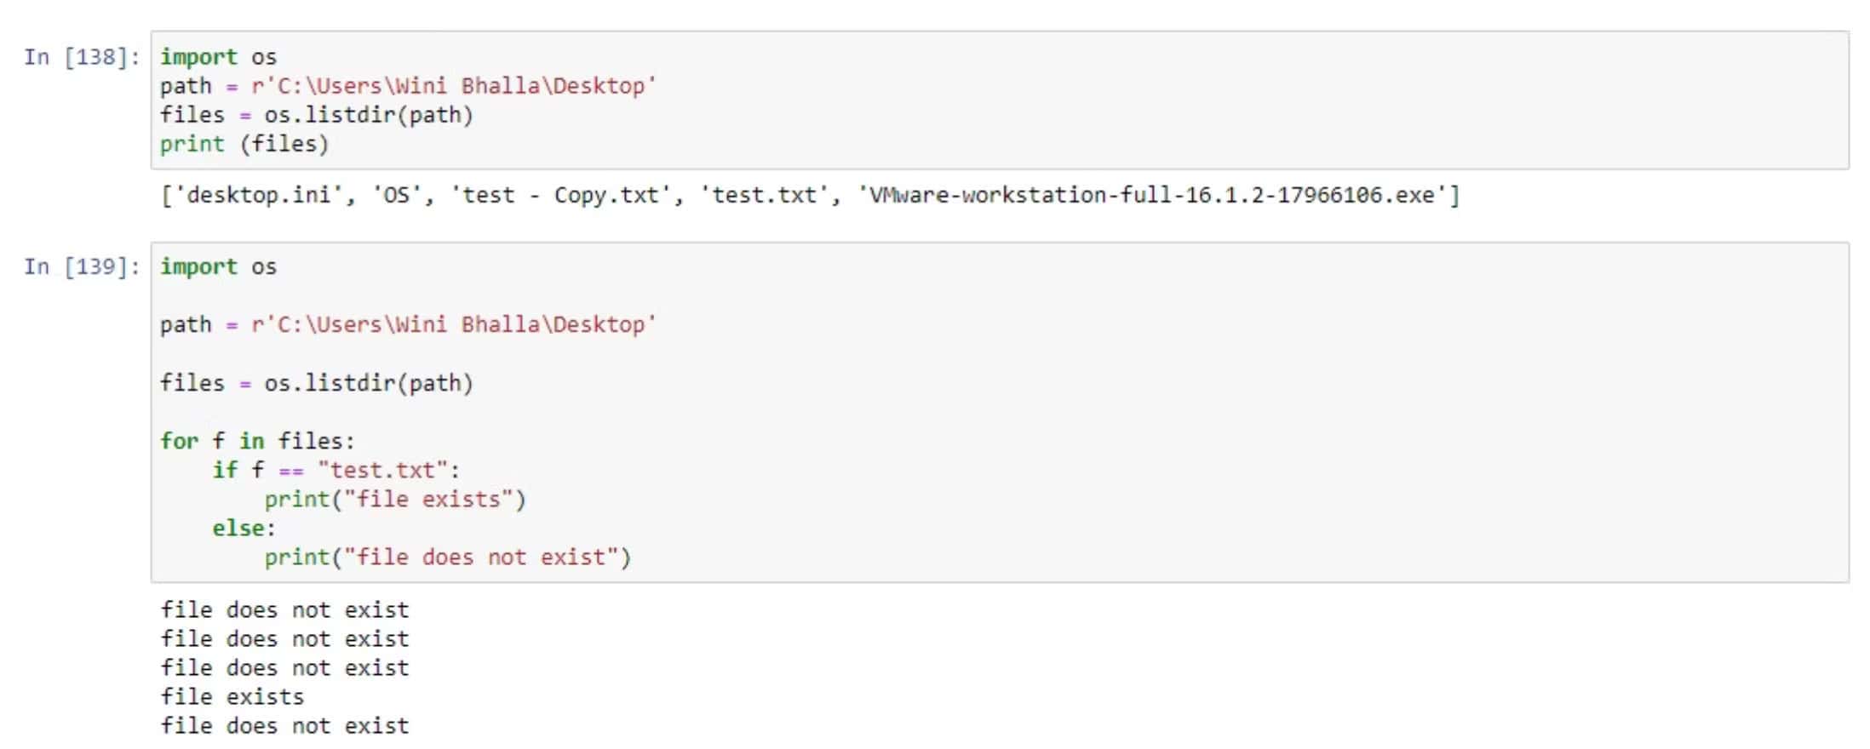The width and height of the screenshot is (1870, 749).
Task: Click the 'else:' keyword line
Action: tap(244, 529)
